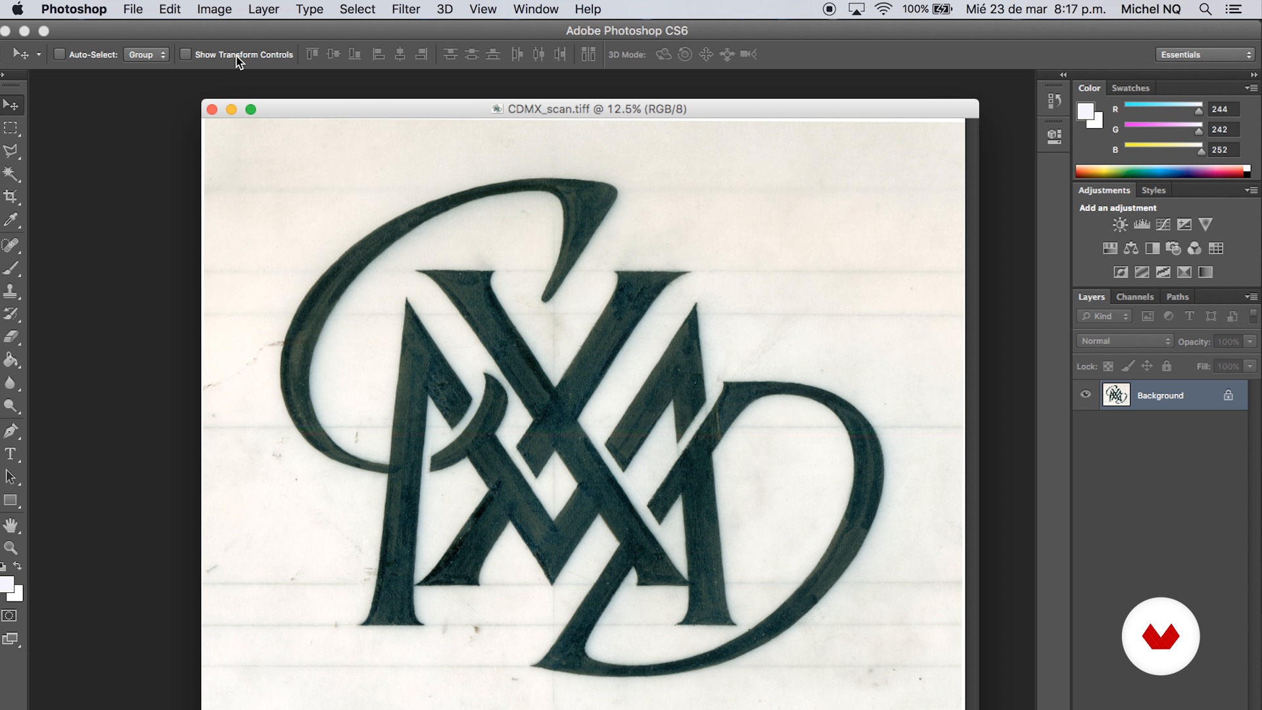This screenshot has width=1262, height=710.
Task: Switch to the Styles tab
Action: pyautogui.click(x=1153, y=191)
